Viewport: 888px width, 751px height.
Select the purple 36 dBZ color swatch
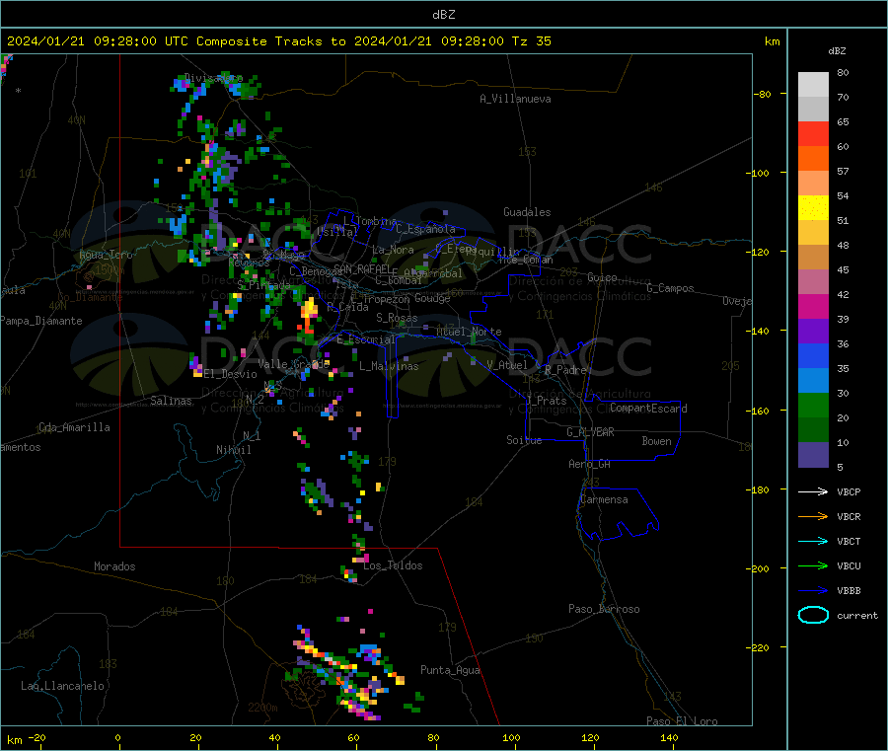[813, 332]
